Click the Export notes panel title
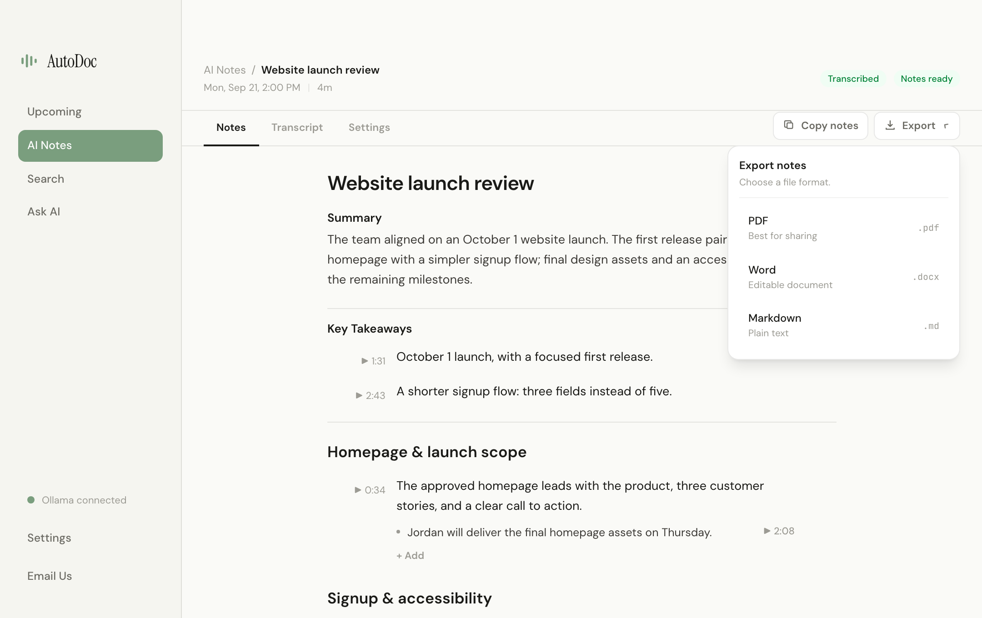This screenshot has width=982, height=618. pyautogui.click(x=772, y=165)
